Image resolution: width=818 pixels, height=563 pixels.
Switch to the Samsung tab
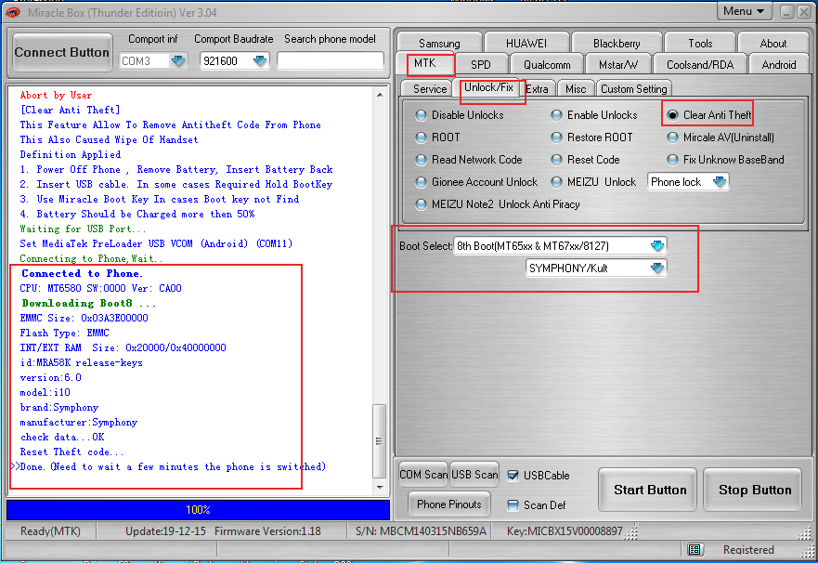click(439, 44)
